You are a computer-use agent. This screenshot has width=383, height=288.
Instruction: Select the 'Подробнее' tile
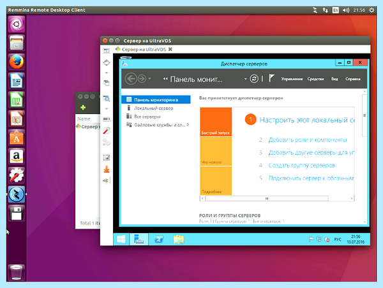[216, 181]
